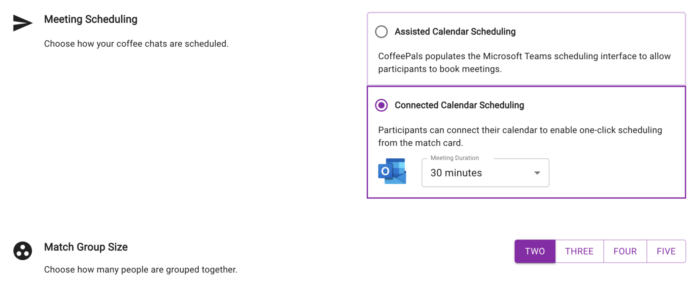Click the Meeting Scheduling heading
This screenshot has height=286, width=697.
pyautogui.click(x=91, y=20)
